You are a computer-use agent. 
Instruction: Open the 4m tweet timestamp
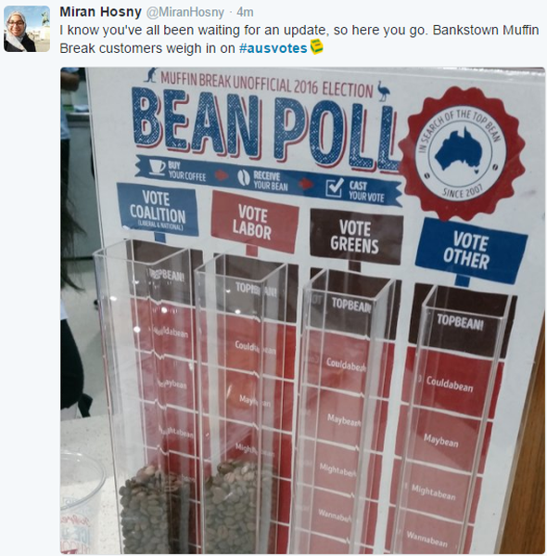245,12
